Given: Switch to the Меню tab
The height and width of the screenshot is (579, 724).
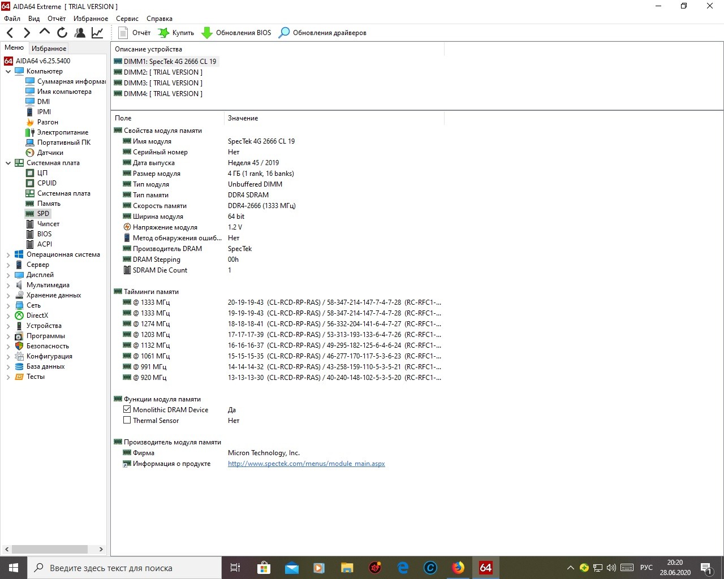Looking at the screenshot, I should tap(14, 47).
